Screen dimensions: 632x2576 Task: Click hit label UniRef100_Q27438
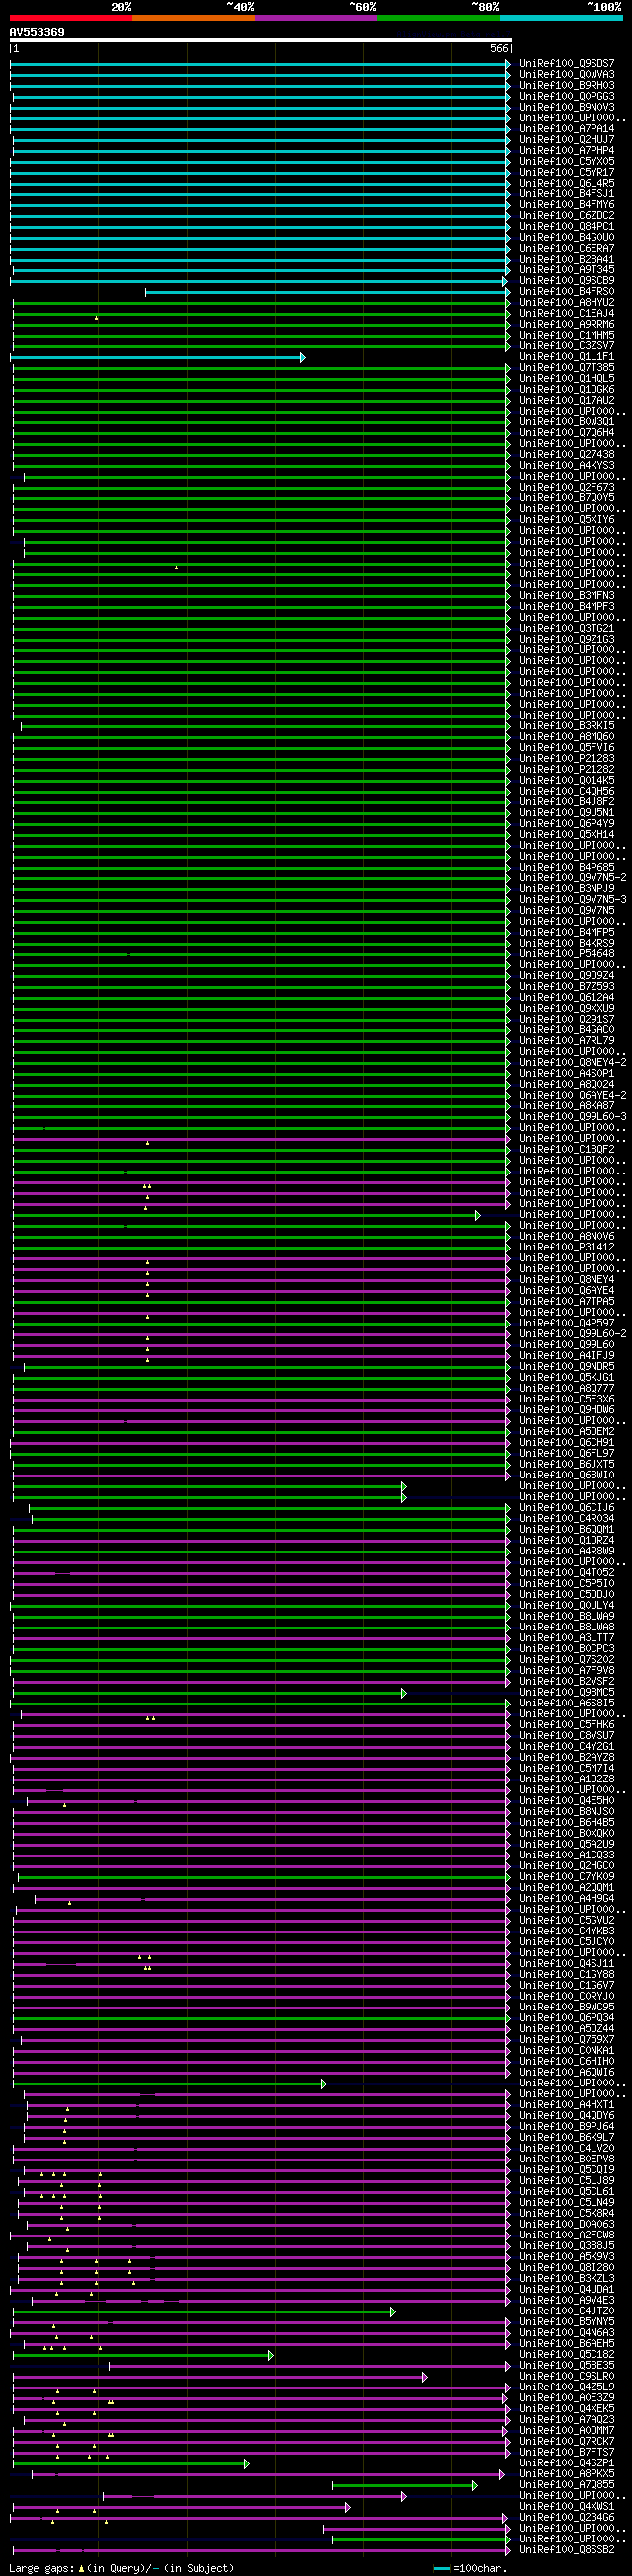(x=567, y=455)
